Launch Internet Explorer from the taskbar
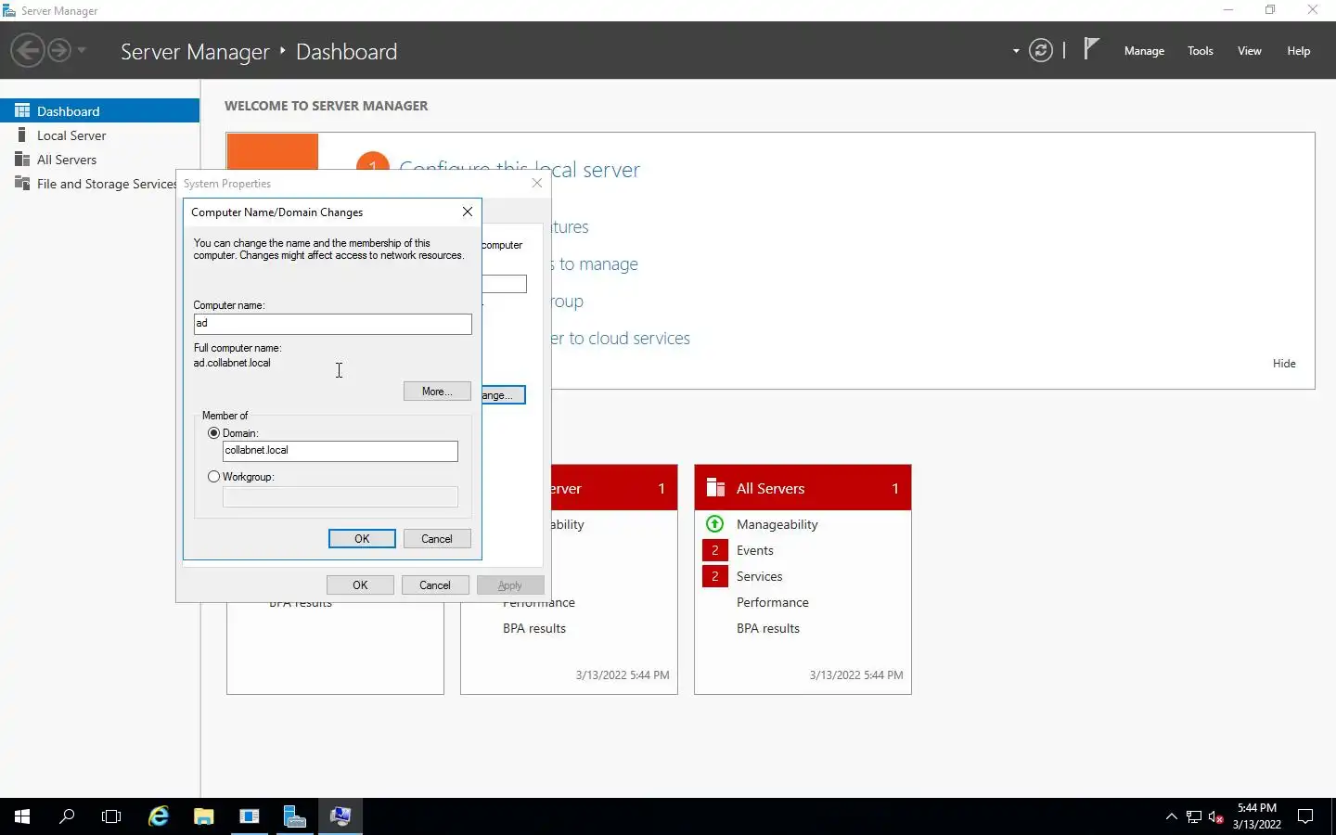This screenshot has height=835, width=1336. click(x=159, y=816)
